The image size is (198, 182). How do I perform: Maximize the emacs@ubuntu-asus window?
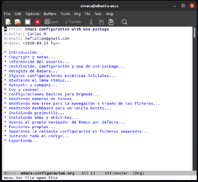click(x=183, y=6)
